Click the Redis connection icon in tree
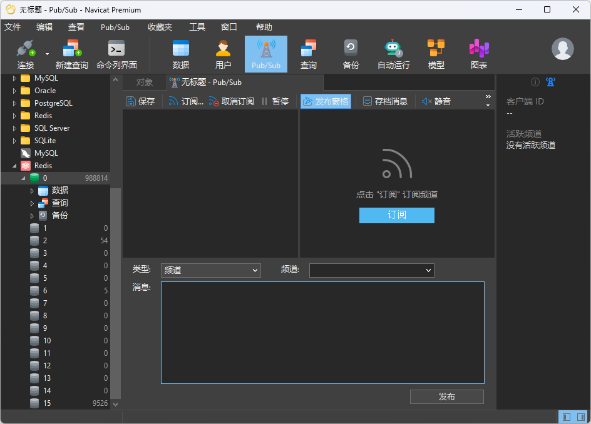Viewport: 591px width, 424px height. click(26, 166)
